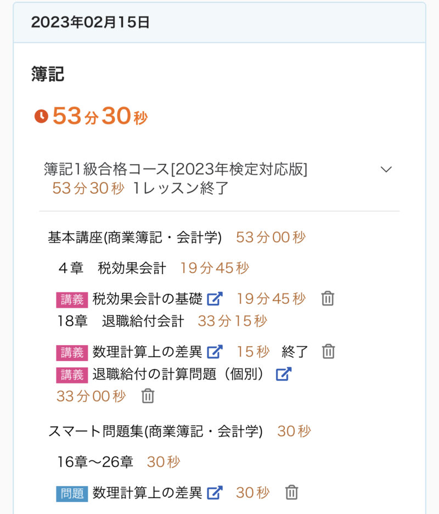Click the orange clock icon beside total time
This screenshot has height=514, width=439.
41,116
